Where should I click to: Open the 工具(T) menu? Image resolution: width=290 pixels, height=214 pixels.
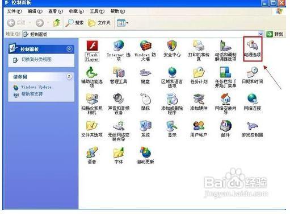point(97,11)
